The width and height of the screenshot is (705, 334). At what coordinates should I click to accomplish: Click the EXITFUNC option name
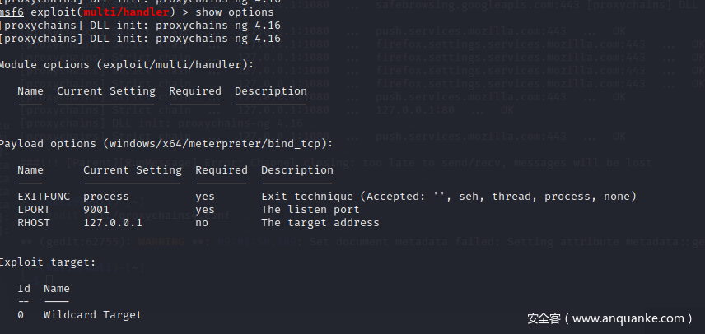pyautogui.click(x=44, y=197)
